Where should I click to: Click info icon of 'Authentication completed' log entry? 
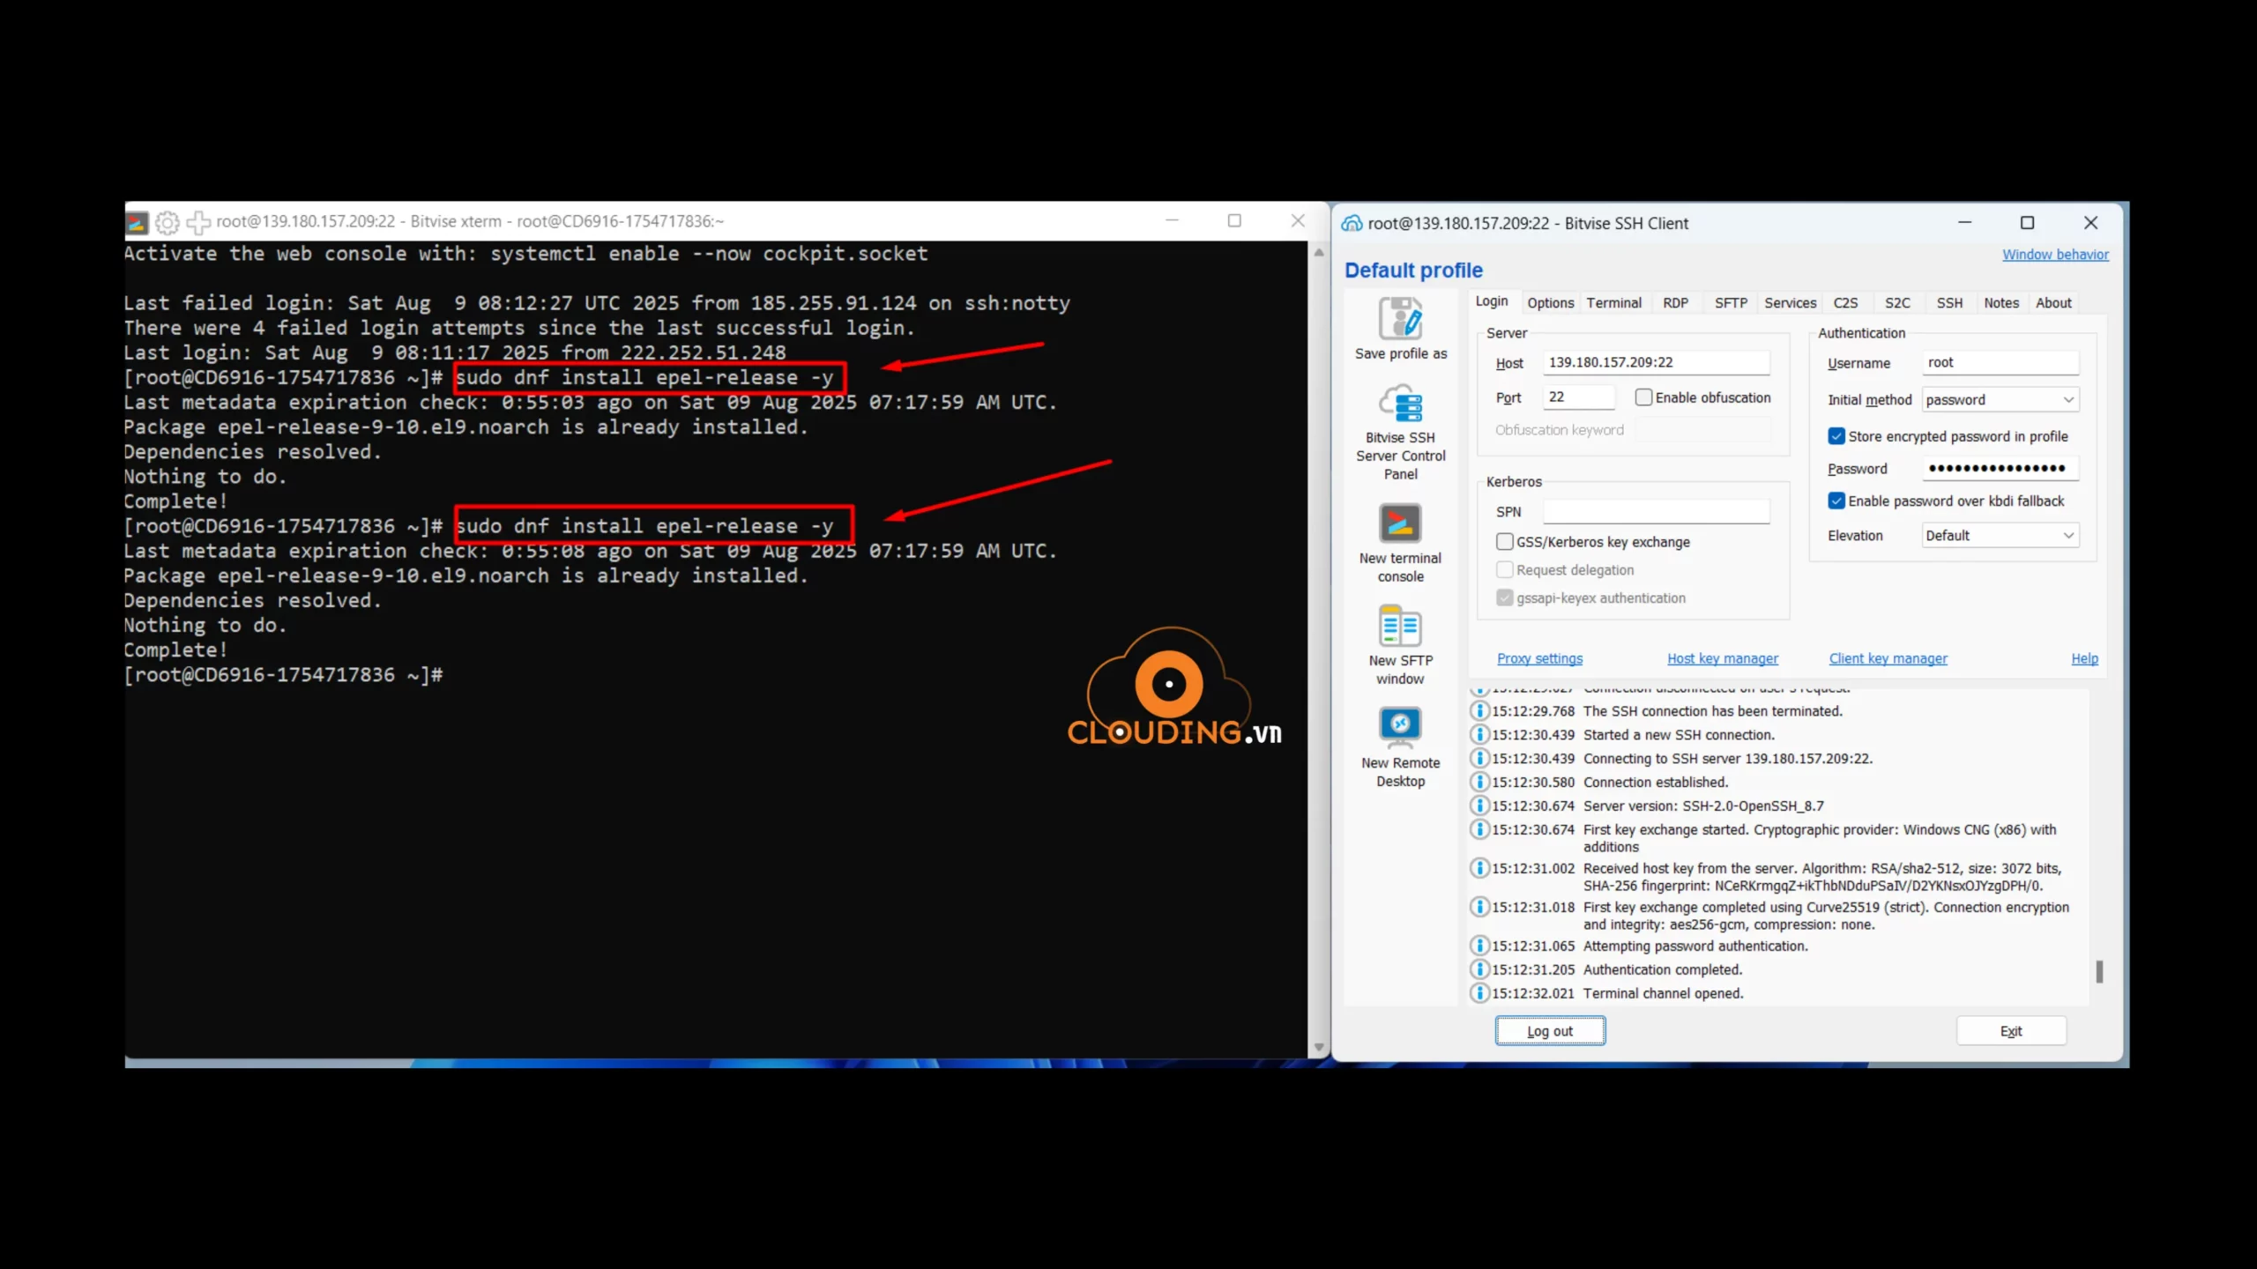(x=1479, y=969)
